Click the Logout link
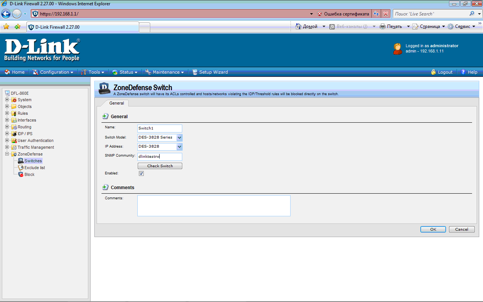483x302 pixels. 441,72
